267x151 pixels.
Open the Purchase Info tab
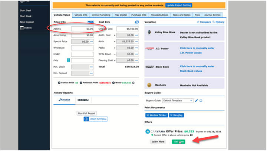139,15
